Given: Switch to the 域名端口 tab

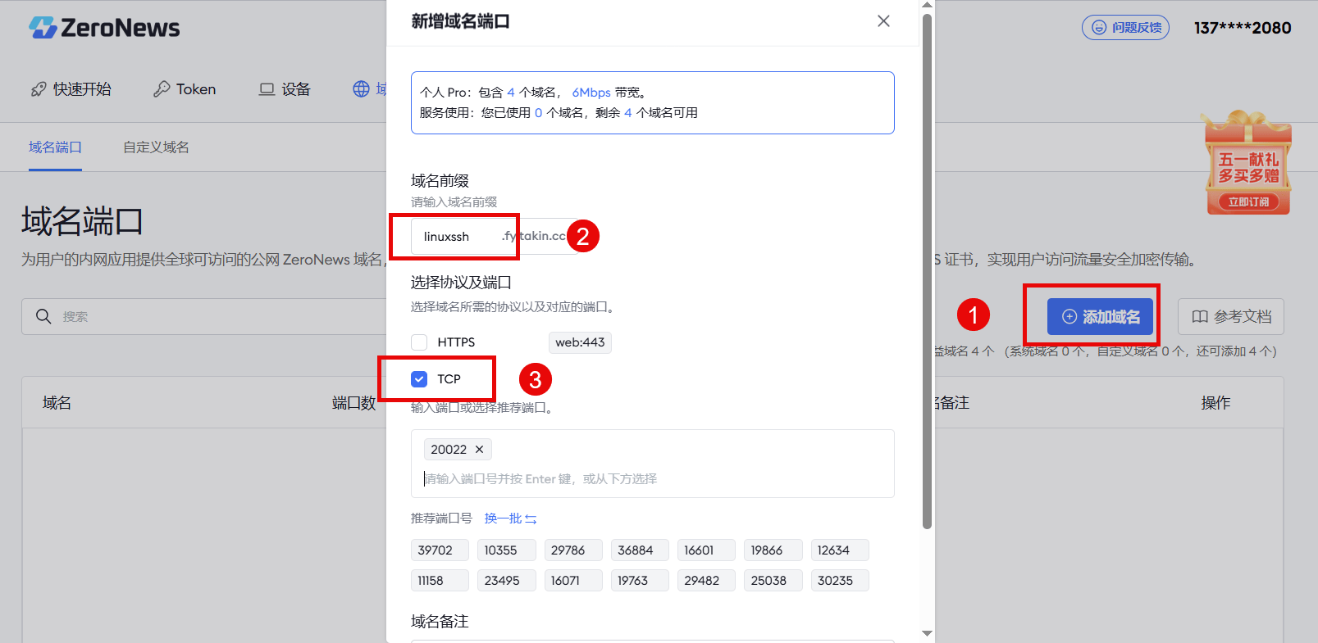Looking at the screenshot, I should 55,147.
